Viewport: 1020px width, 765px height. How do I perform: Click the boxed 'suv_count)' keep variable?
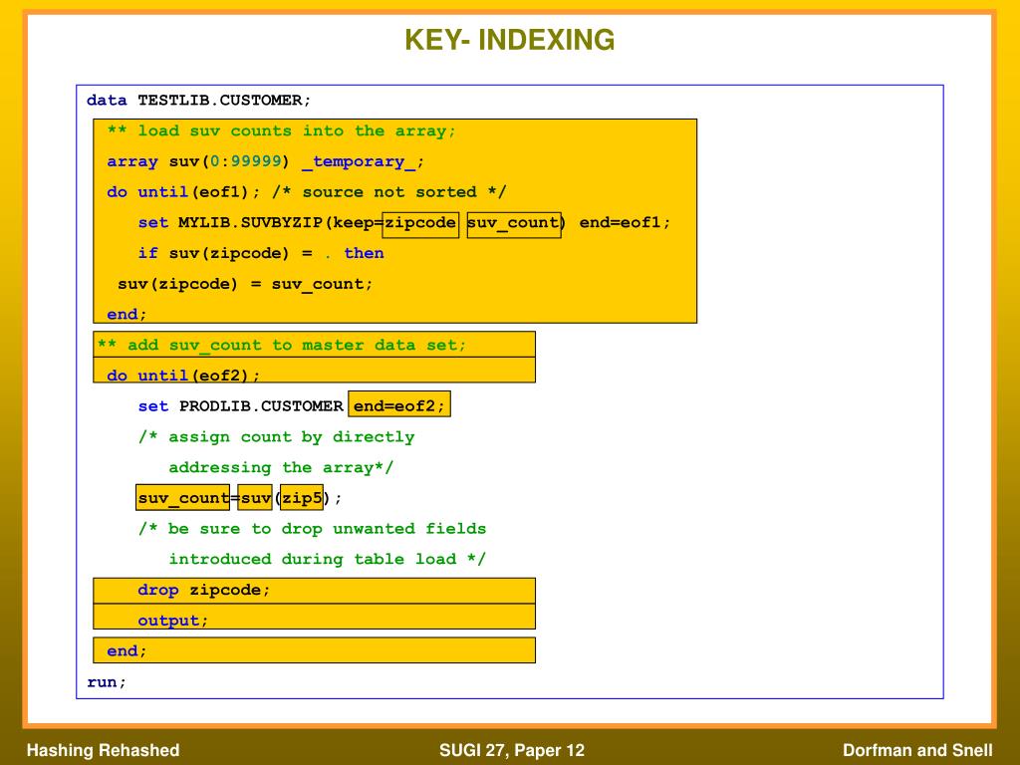click(x=515, y=224)
